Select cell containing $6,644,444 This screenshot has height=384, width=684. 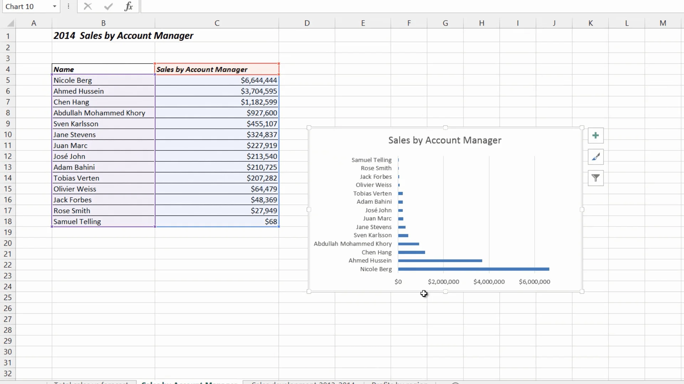tap(217, 80)
